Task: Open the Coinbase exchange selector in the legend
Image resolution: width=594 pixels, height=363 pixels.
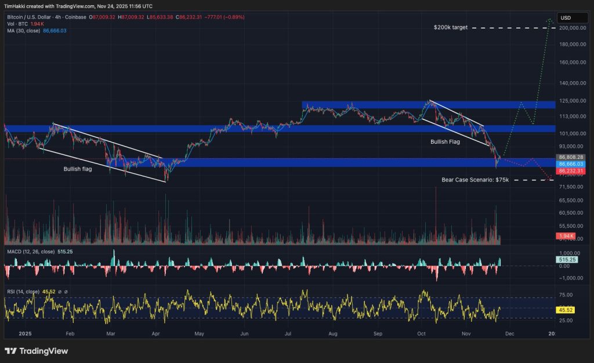Action: coord(76,17)
